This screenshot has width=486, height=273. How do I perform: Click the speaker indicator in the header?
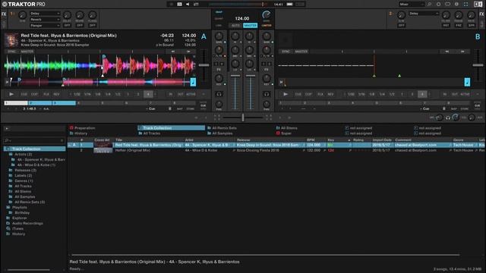point(188,5)
